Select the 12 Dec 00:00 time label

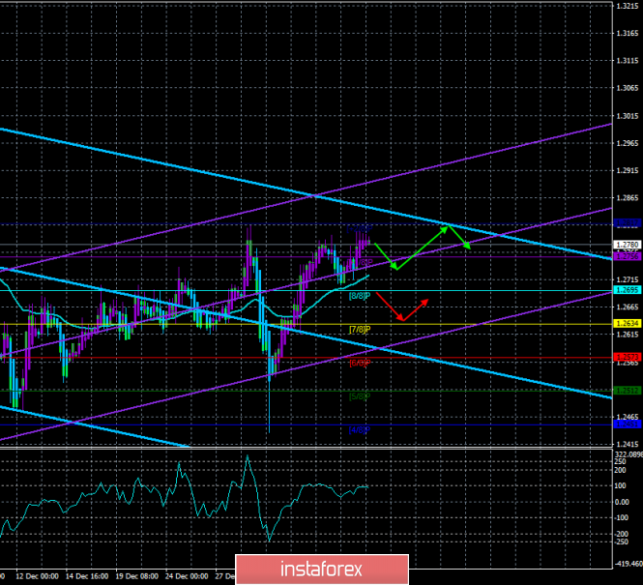[38, 576]
